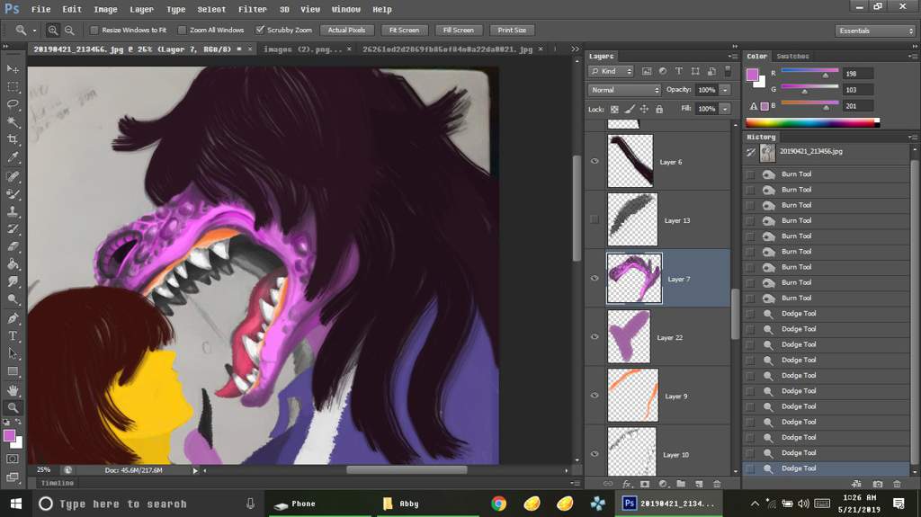Delete layer using trash icon
Image resolution: width=921 pixels, height=517 pixels.
tap(717, 484)
